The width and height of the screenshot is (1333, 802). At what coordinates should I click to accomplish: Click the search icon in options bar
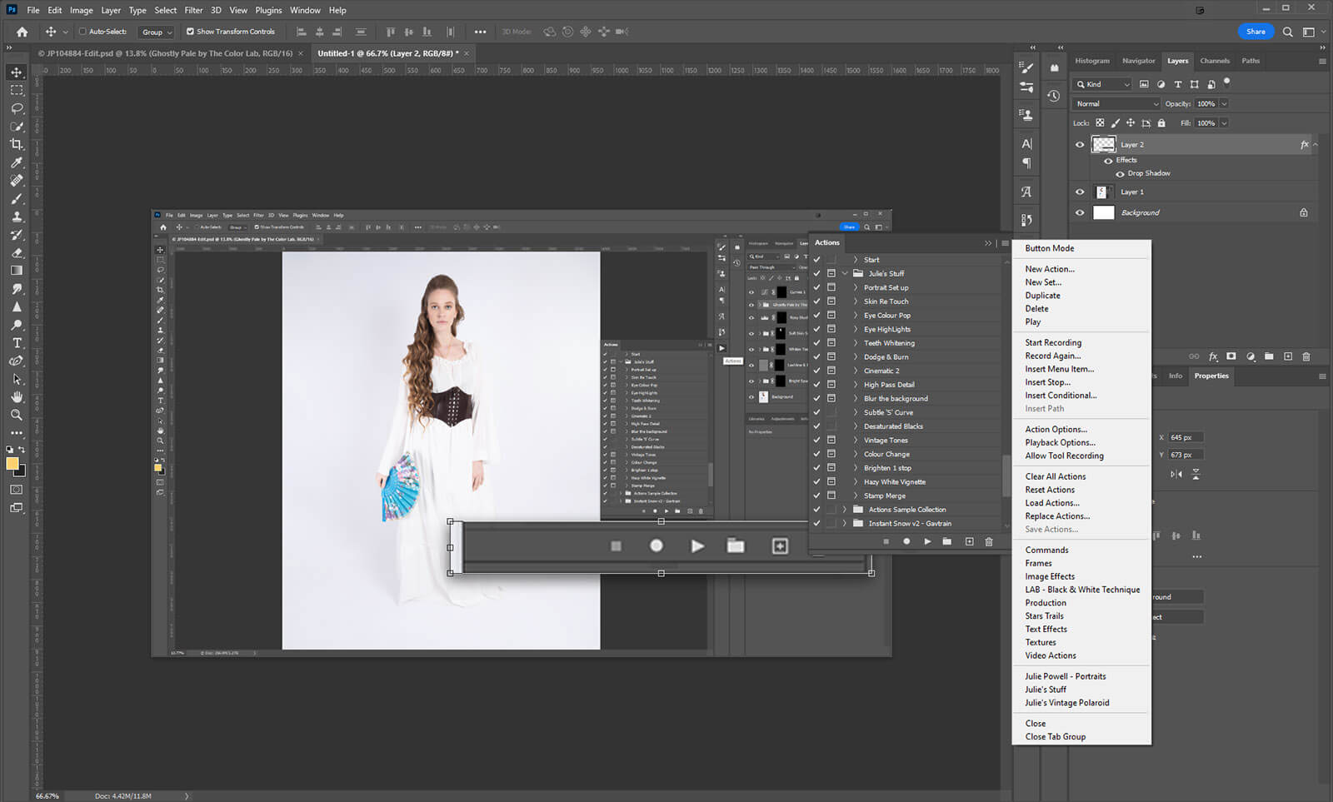(1287, 32)
